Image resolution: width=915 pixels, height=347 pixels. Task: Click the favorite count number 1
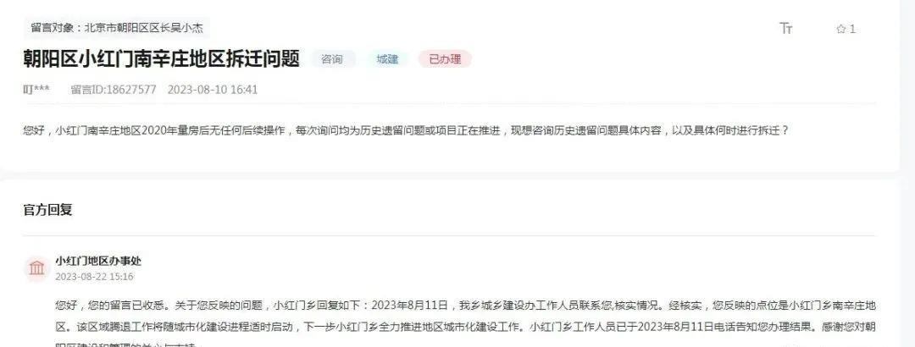pos(852,29)
